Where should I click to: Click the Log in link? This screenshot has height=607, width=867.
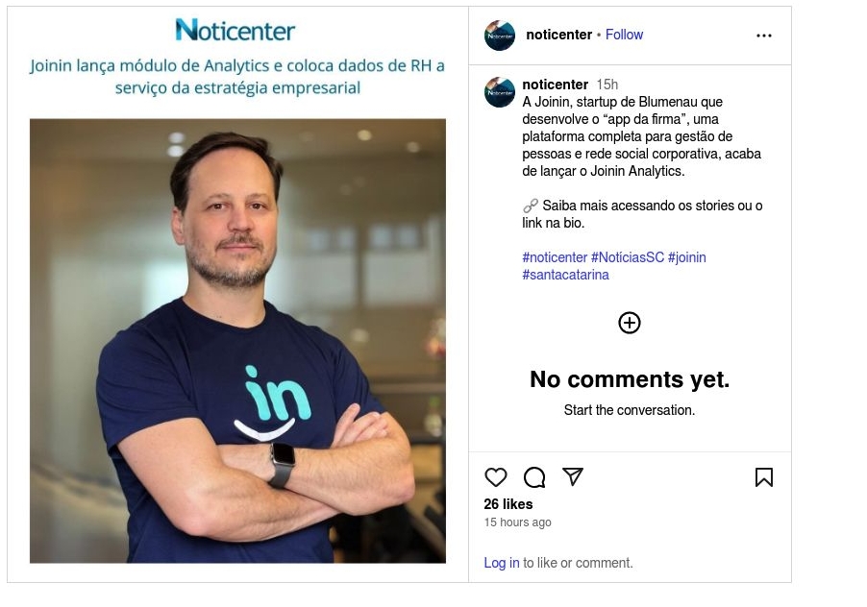[x=502, y=563]
